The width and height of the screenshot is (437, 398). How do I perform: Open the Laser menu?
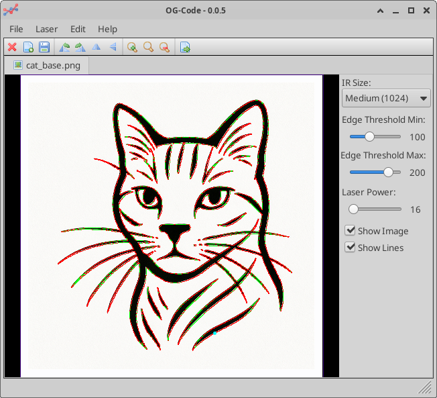click(x=46, y=29)
